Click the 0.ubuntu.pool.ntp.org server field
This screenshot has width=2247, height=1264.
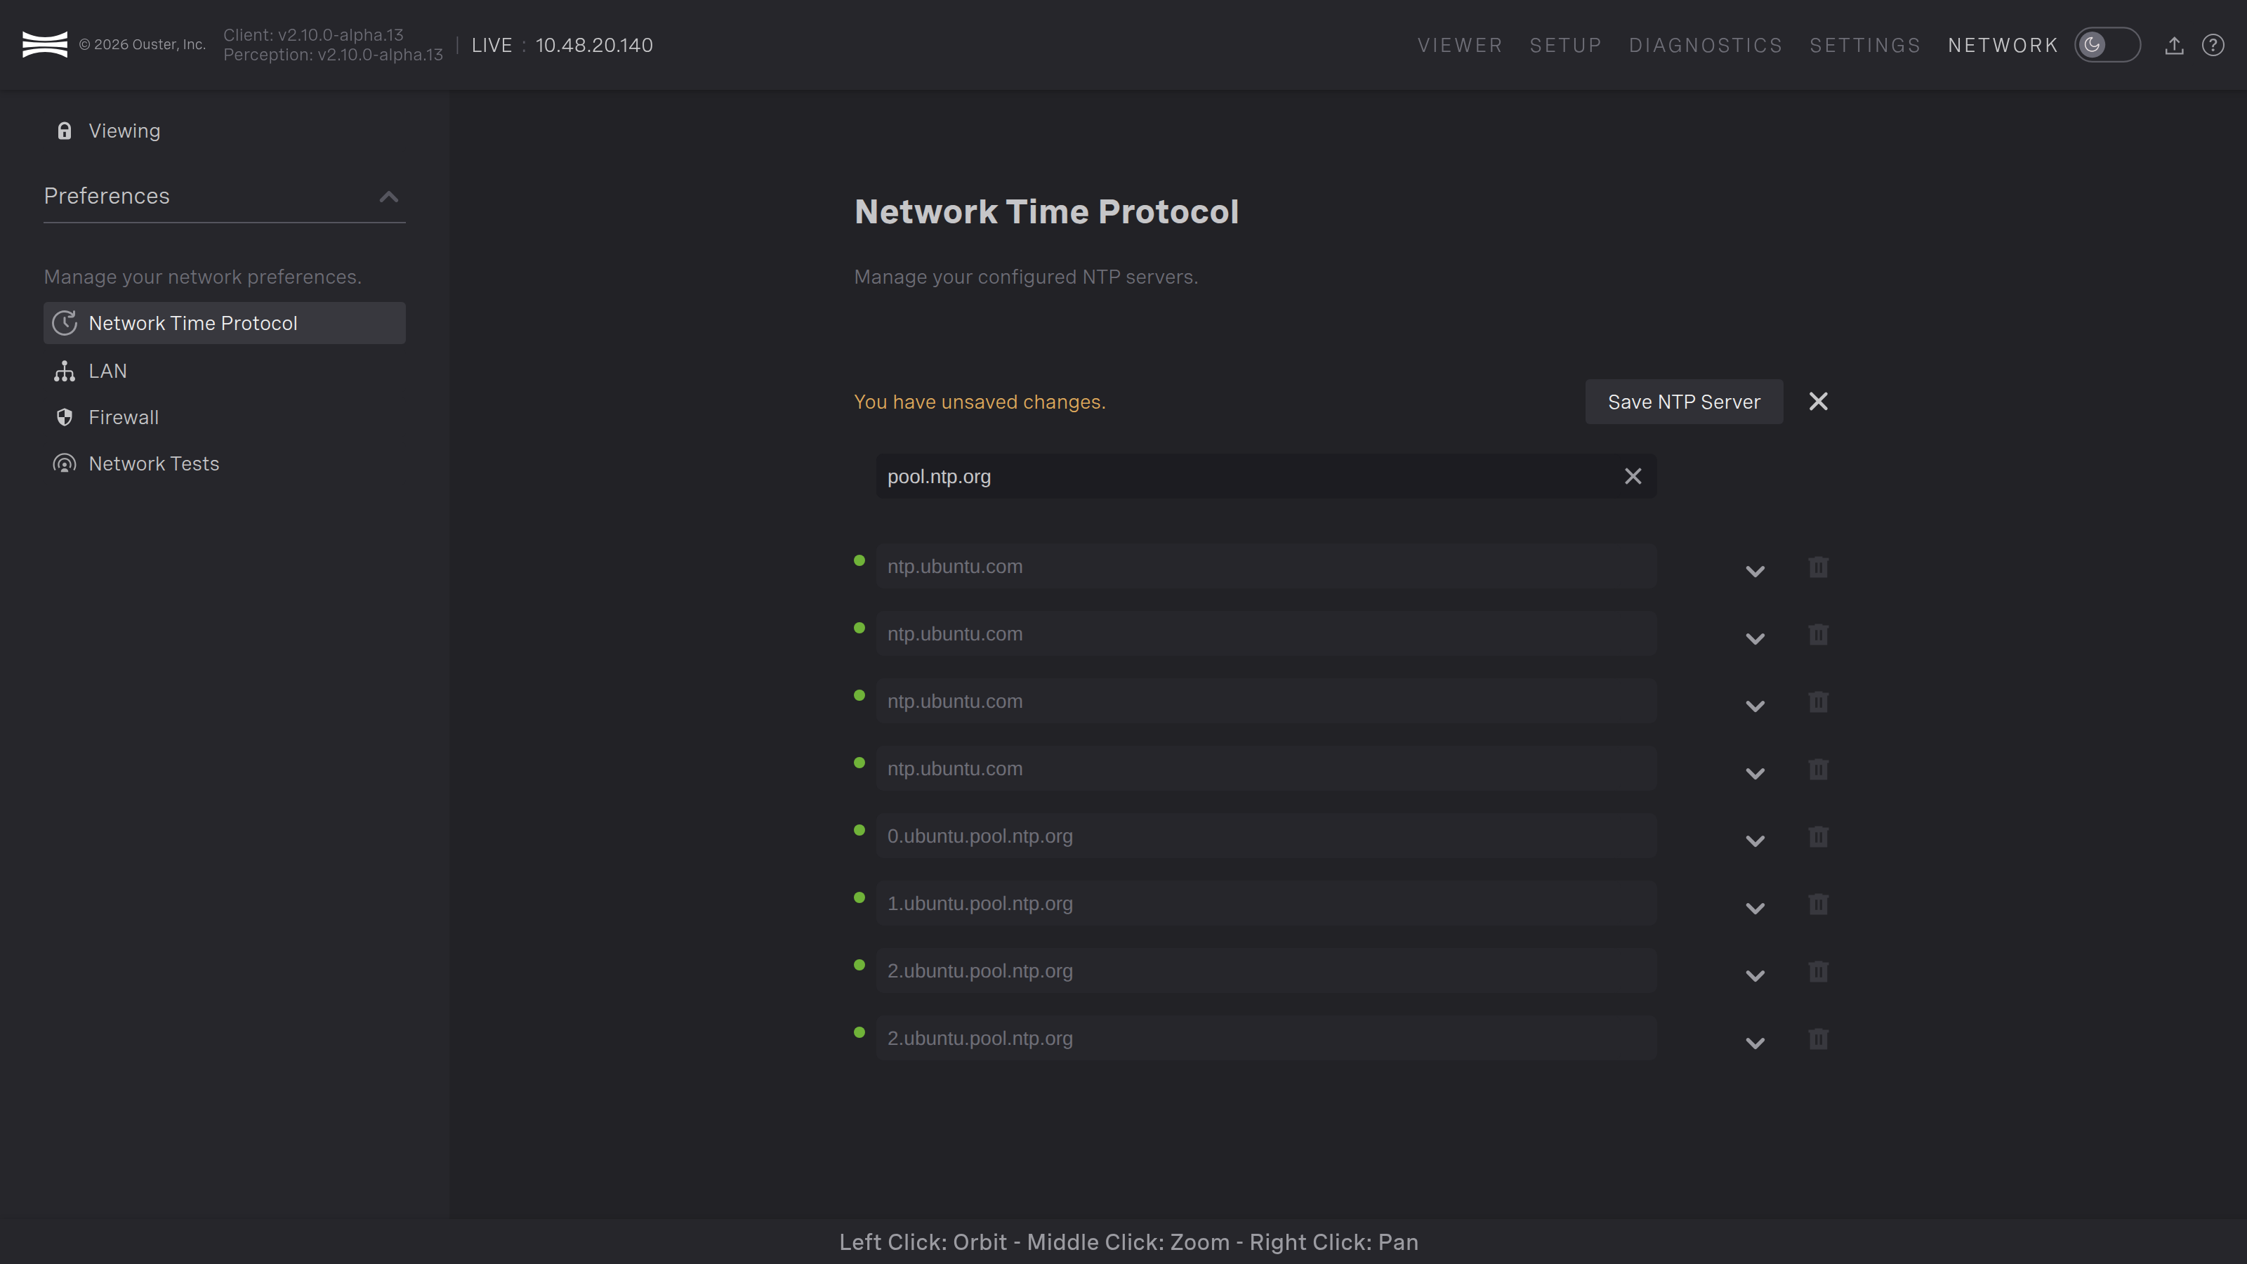[1265, 836]
